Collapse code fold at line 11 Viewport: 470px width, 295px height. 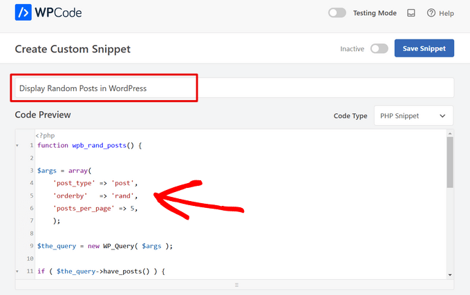(17, 272)
